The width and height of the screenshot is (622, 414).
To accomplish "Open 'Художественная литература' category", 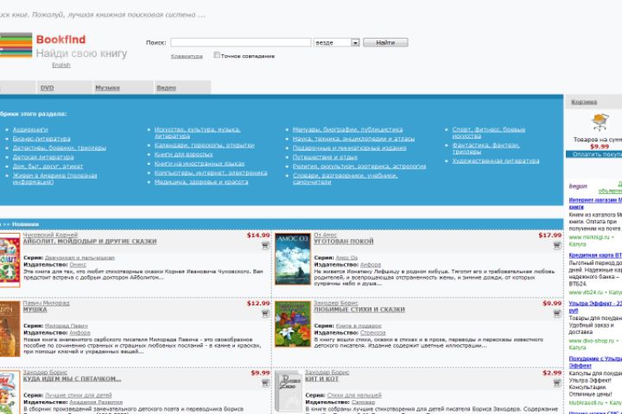I will point(496,160).
